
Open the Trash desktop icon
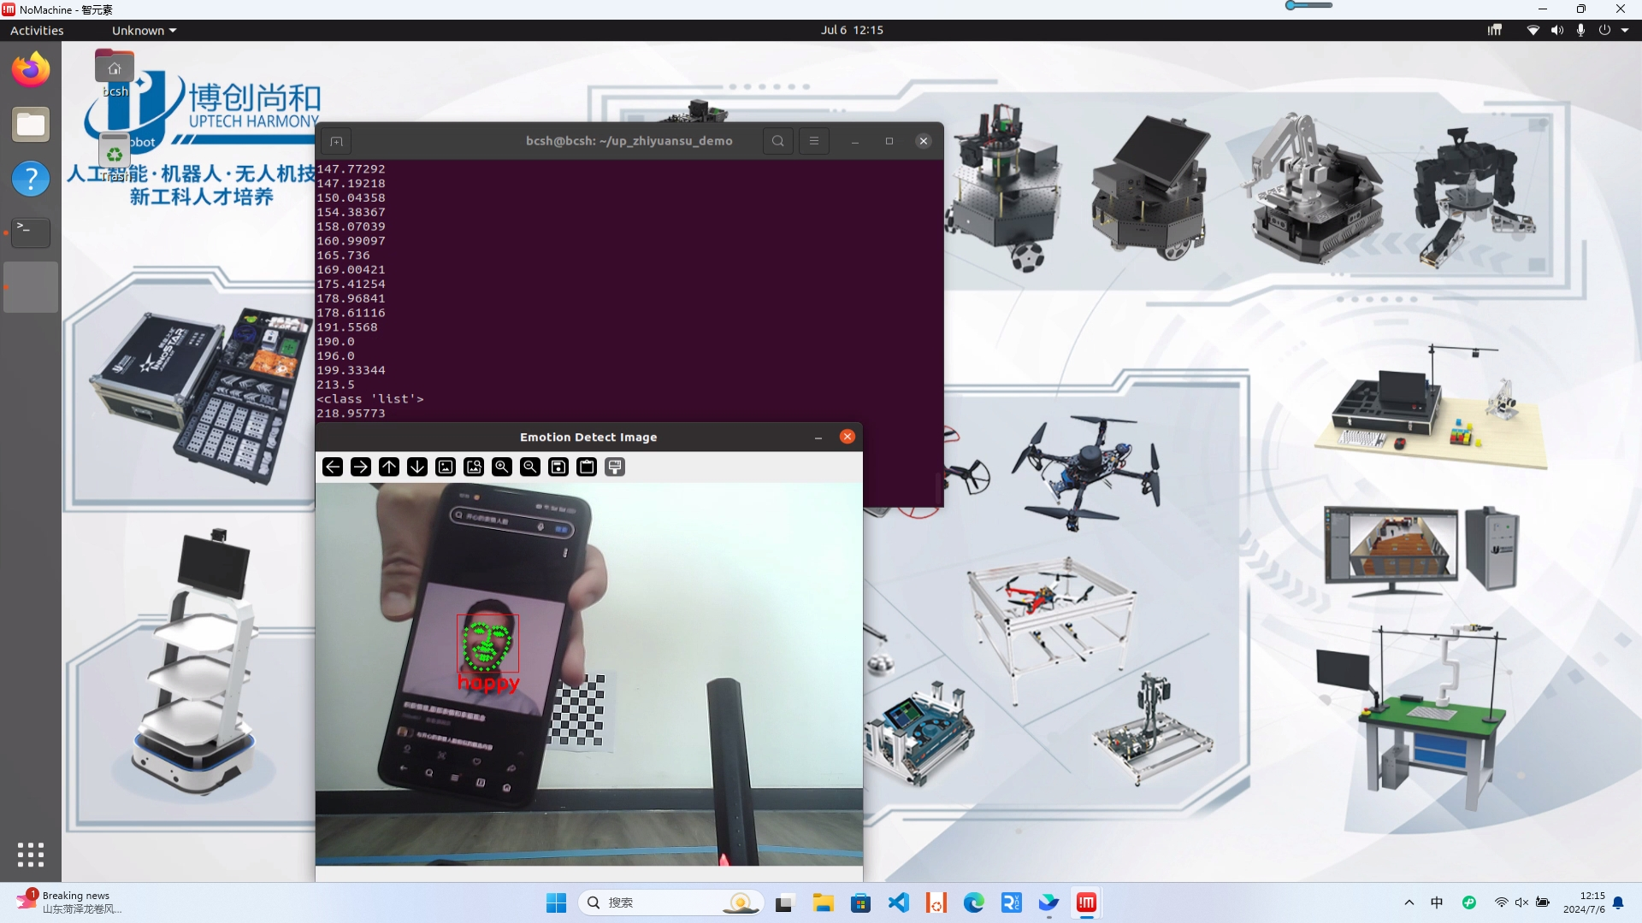click(115, 157)
